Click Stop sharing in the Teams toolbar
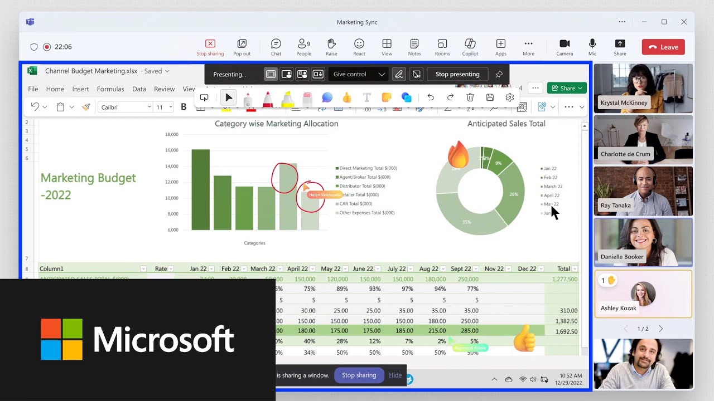The image size is (714, 401). [x=210, y=47]
